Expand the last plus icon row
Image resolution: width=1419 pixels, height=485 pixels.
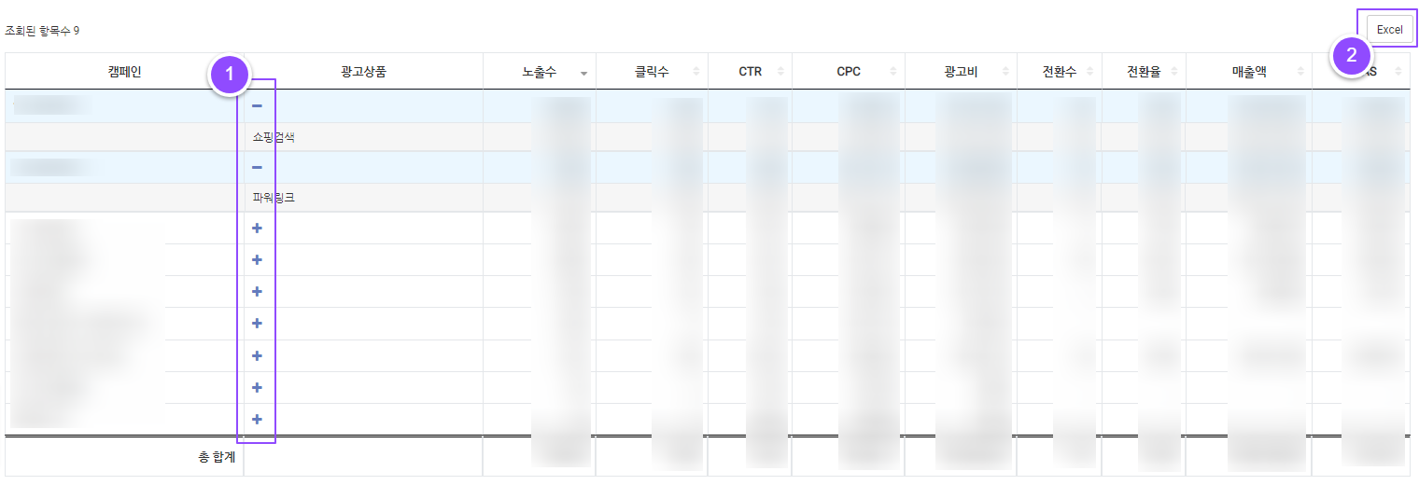tap(257, 420)
